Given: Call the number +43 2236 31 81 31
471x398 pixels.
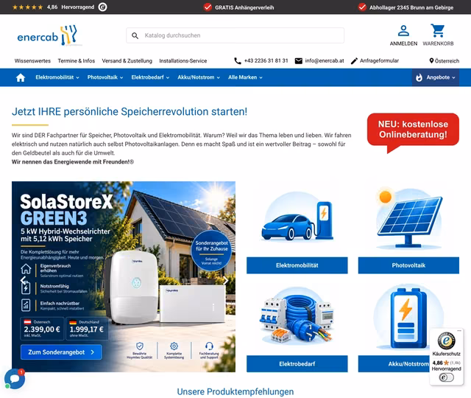Looking at the screenshot, I should coord(266,60).
